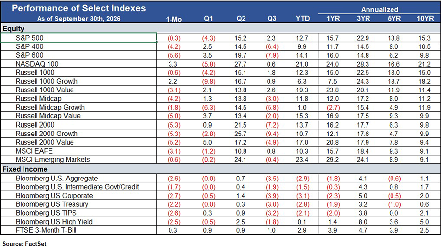Screen dimensions: 441x247
Task: Select Bloomberg US Corporate Q3 value (3.9)
Action: coord(272,196)
